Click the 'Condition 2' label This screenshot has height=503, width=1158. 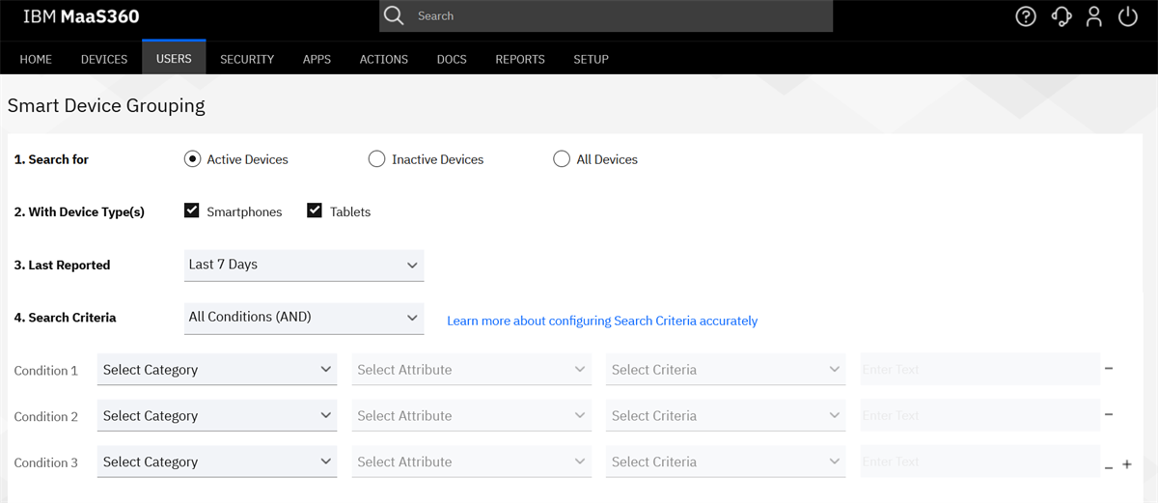(46, 417)
